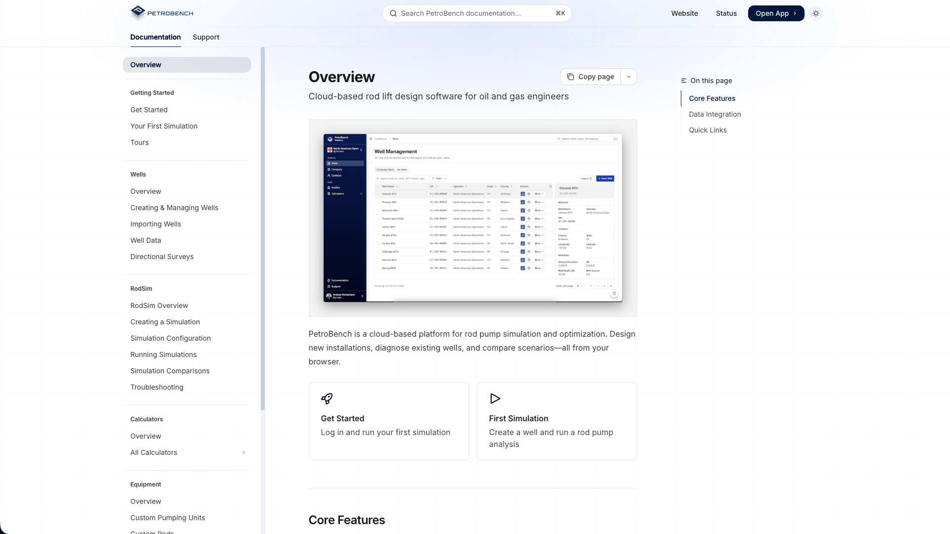Jump to Core Features via right sidebar
Image resolution: width=950 pixels, height=534 pixels.
712,98
